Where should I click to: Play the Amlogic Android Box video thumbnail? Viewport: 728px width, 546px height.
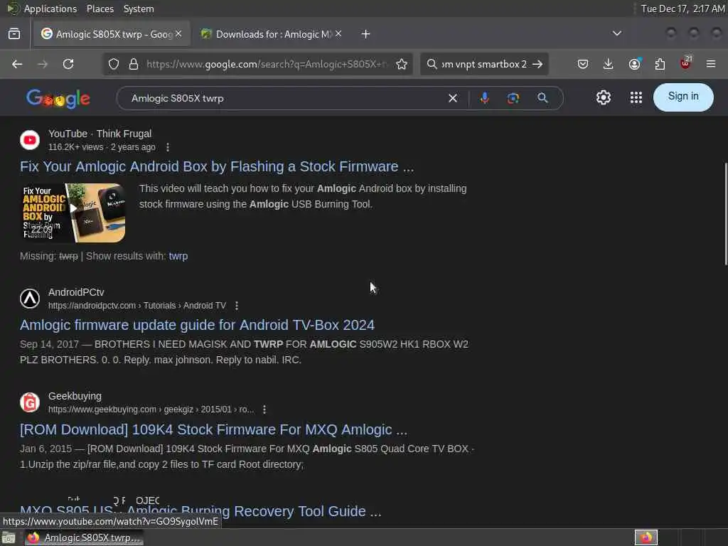[73, 213]
